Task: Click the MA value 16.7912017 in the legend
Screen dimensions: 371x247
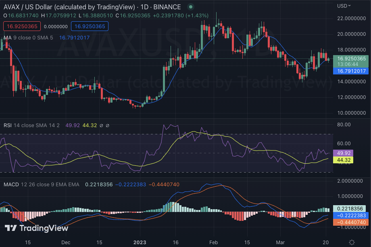Action: pos(74,37)
